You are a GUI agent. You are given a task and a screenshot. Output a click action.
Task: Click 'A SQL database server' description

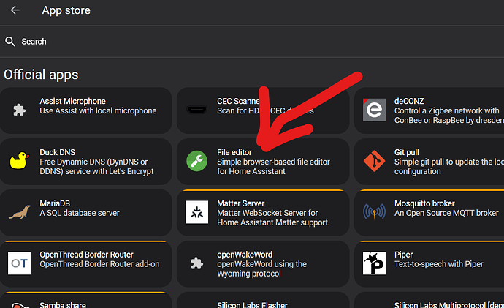[80, 213]
